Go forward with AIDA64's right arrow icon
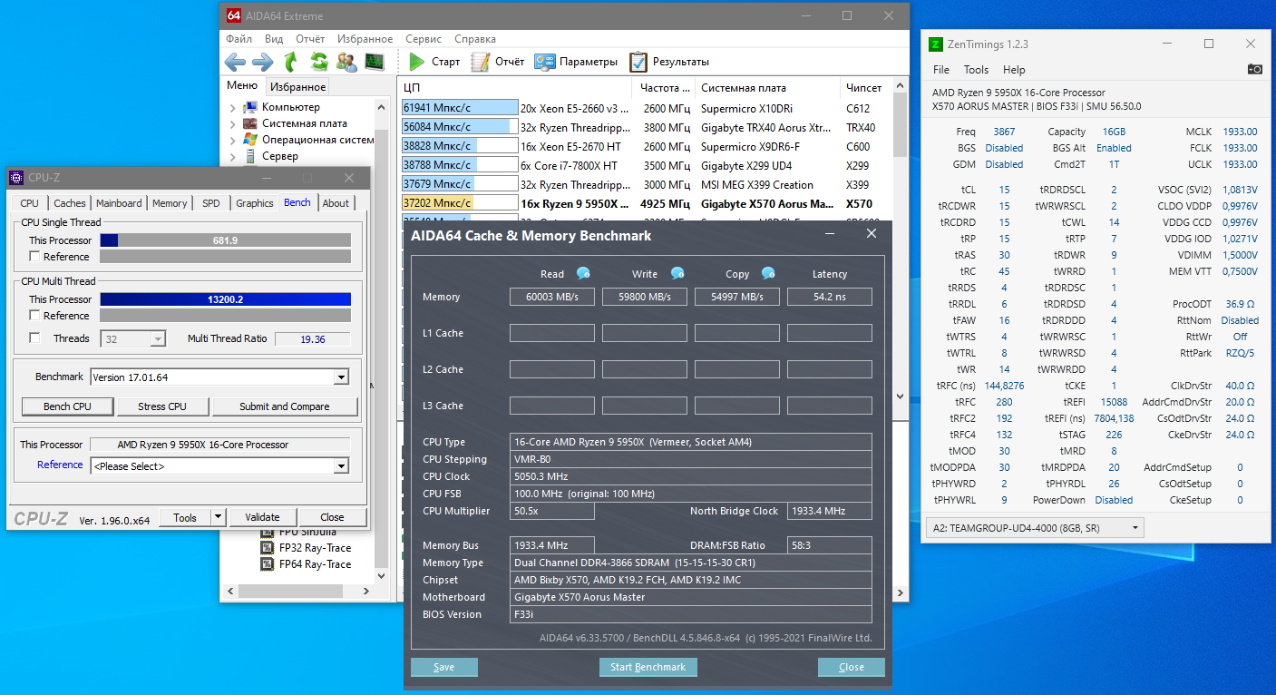 pos(262,62)
